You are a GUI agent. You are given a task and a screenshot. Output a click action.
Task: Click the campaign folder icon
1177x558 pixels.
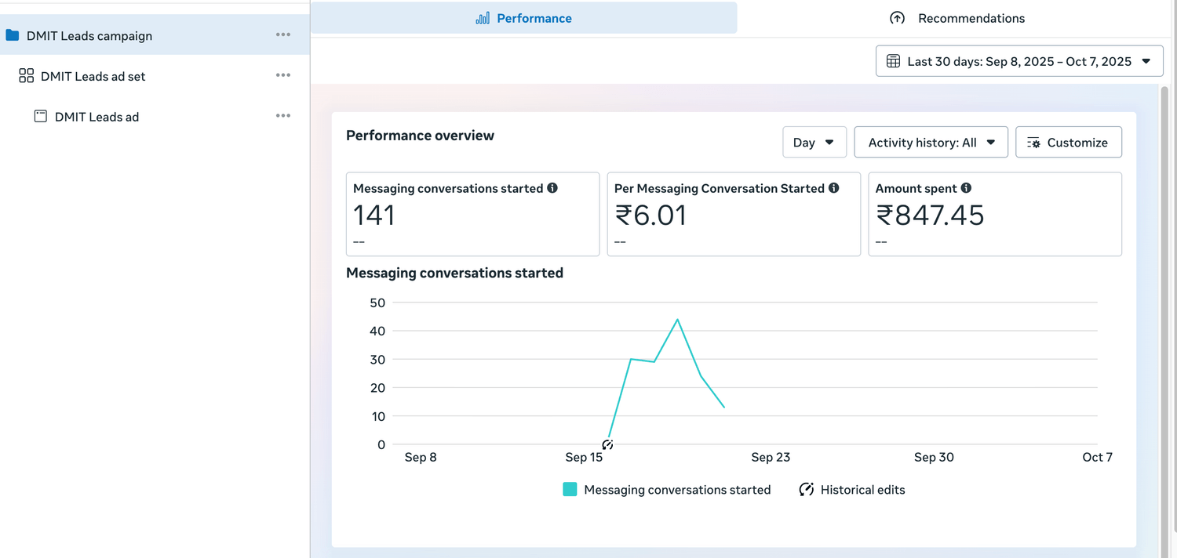pyautogui.click(x=12, y=35)
